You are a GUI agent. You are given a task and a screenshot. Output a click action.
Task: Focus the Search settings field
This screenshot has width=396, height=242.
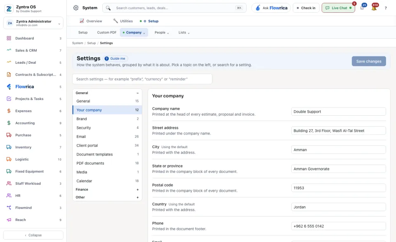pos(142,79)
